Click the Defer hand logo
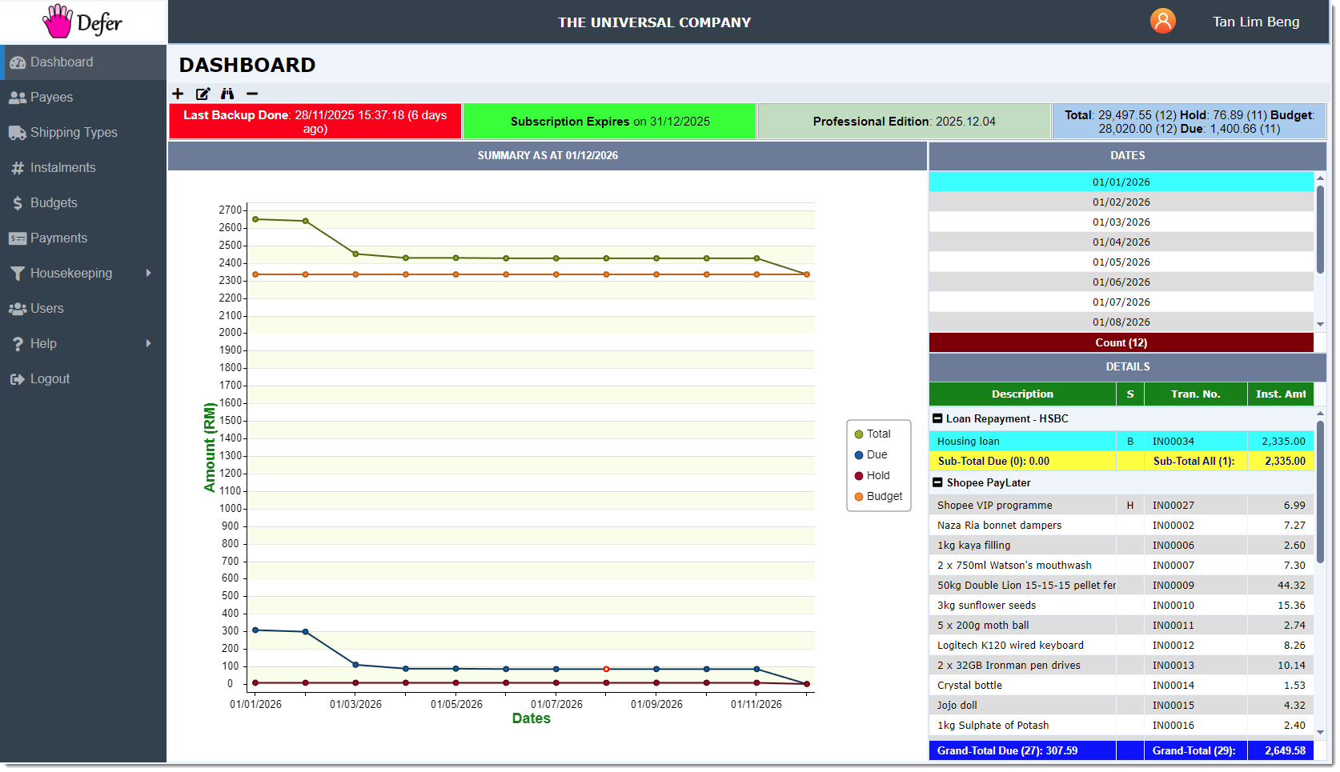 click(x=58, y=22)
